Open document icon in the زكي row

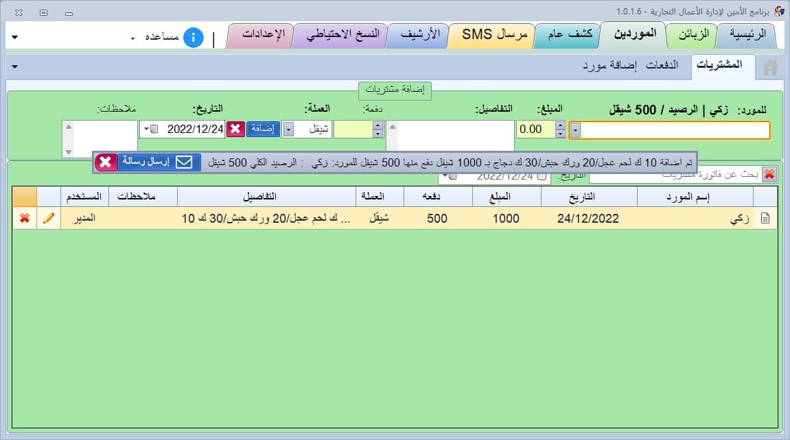[x=765, y=218]
